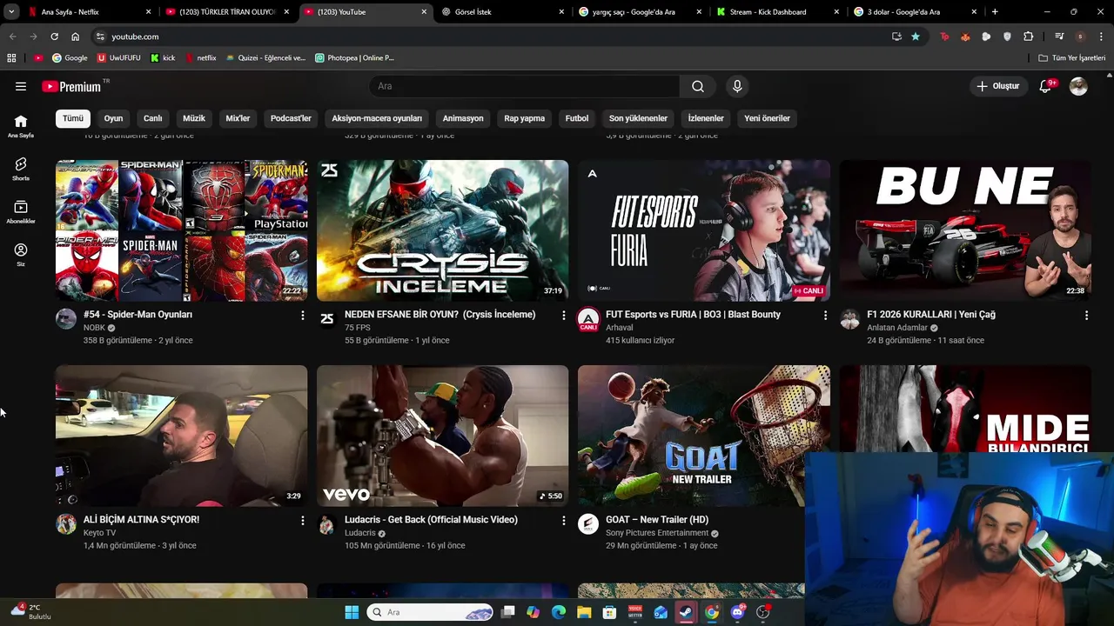Open Abonelikler in the sidebar
The width and height of the screenshot is (1114, 626).
tap(21, 212)
